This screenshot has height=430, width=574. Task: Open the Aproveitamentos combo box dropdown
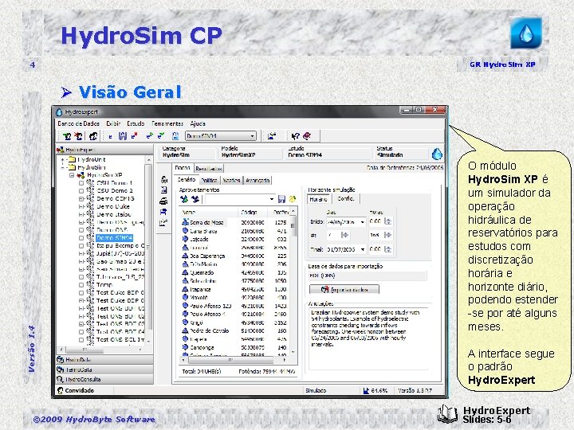pos(271,199)
